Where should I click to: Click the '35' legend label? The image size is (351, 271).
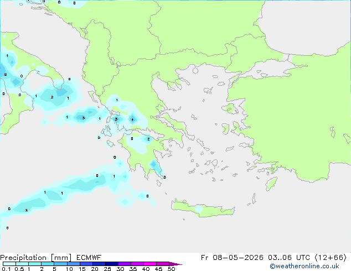pos(133,269)
